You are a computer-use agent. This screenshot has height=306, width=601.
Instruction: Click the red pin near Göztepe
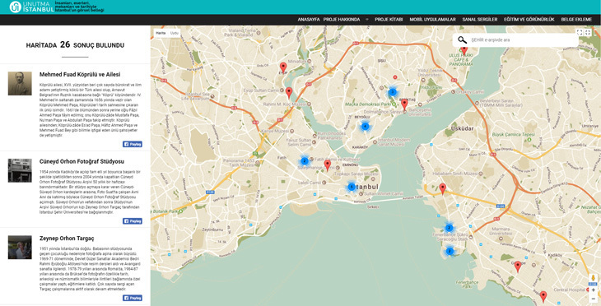tap(518, 267)
